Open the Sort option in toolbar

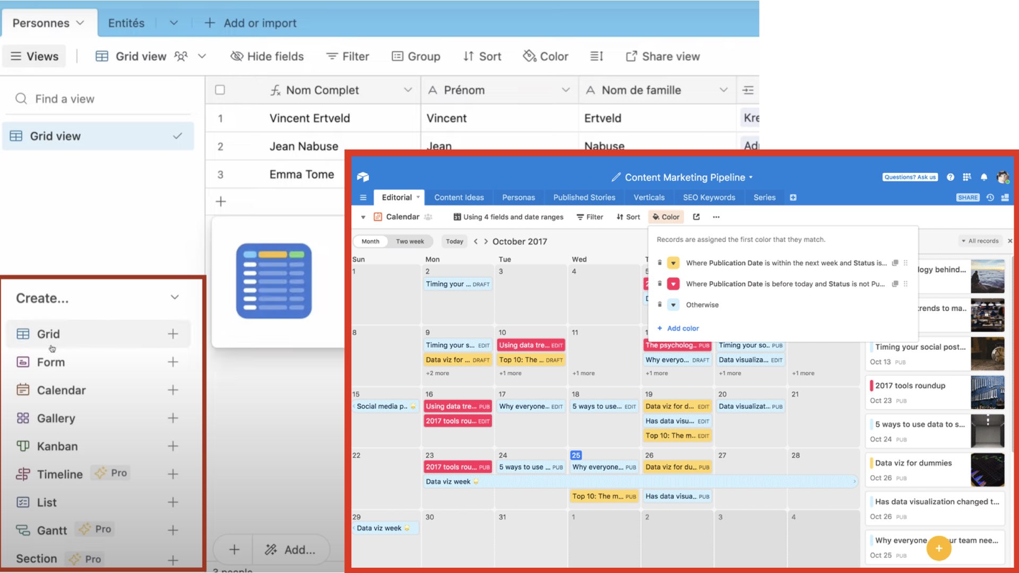482,56
